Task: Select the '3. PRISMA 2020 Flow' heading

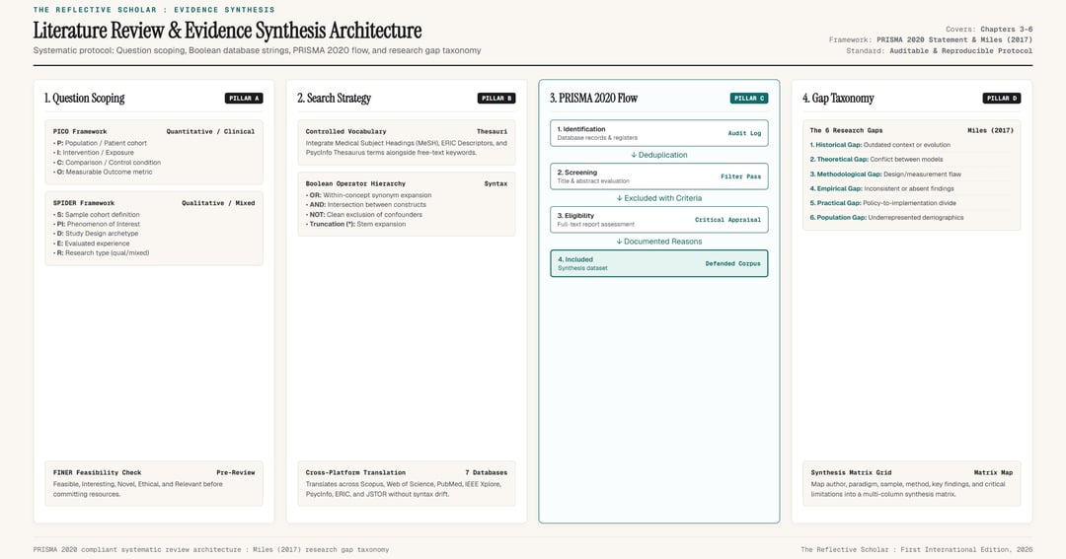Action: (593, 98)
